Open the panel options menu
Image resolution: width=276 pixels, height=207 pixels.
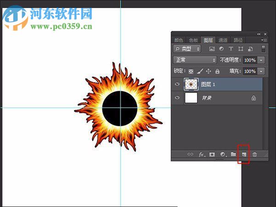coord(264,40)
